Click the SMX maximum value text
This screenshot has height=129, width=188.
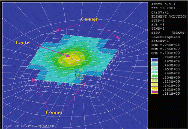(x=165, y=53)
